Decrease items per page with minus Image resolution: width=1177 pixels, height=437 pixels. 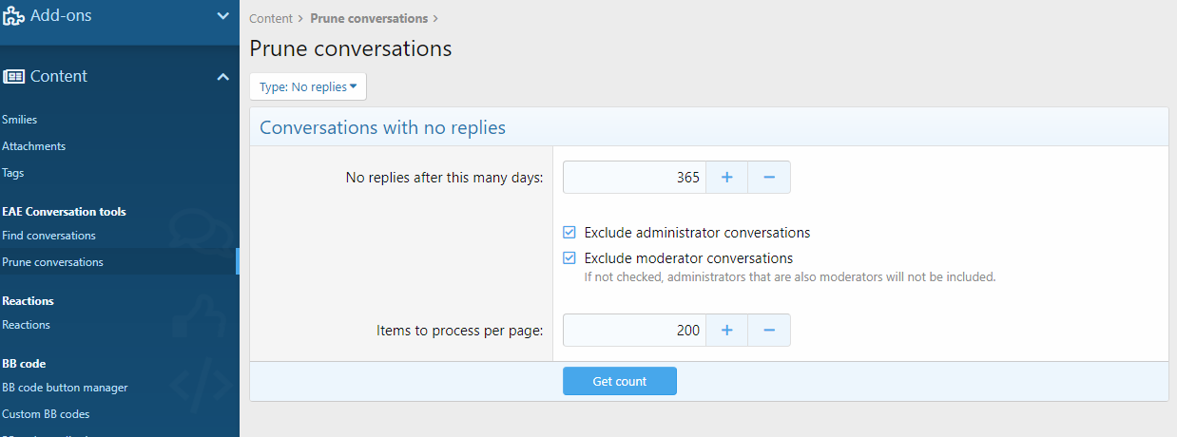click(x=769, y=331)
